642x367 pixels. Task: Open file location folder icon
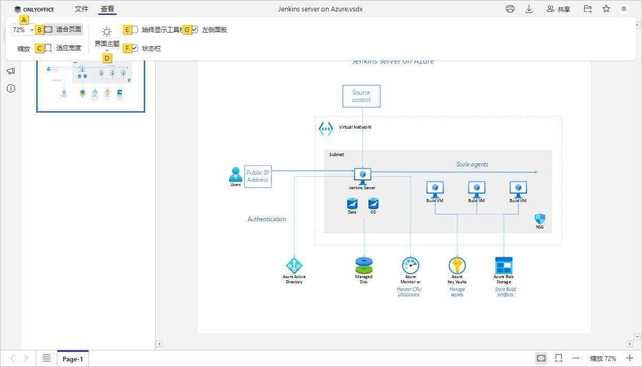(588, 9)
